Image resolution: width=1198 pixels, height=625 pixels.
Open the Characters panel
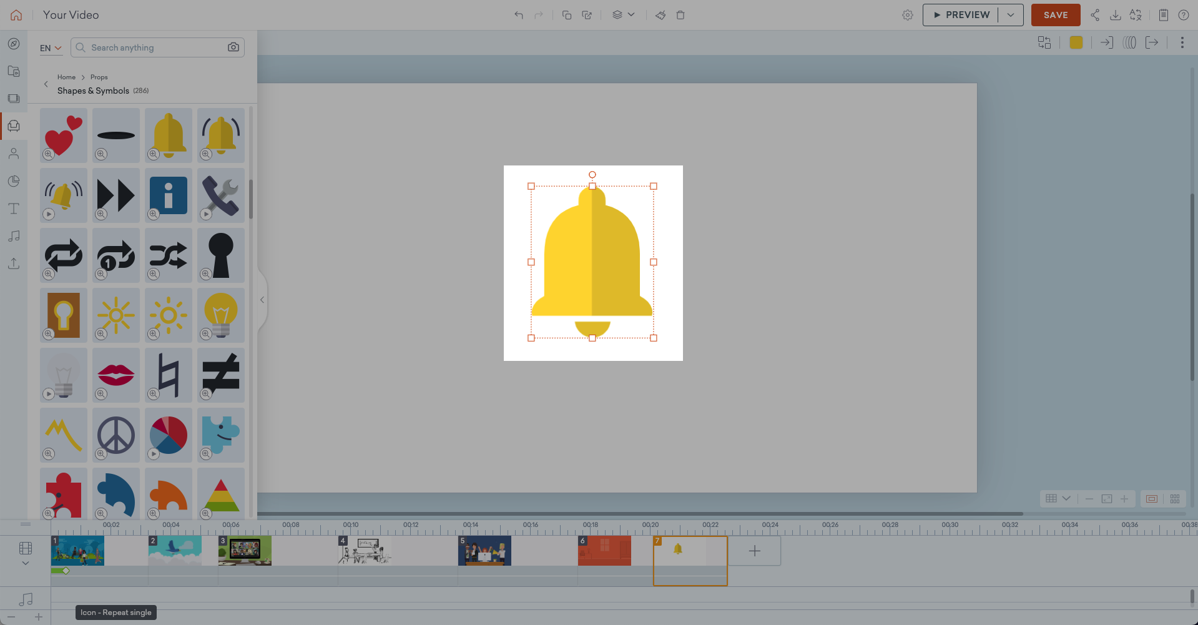[14, 154]
